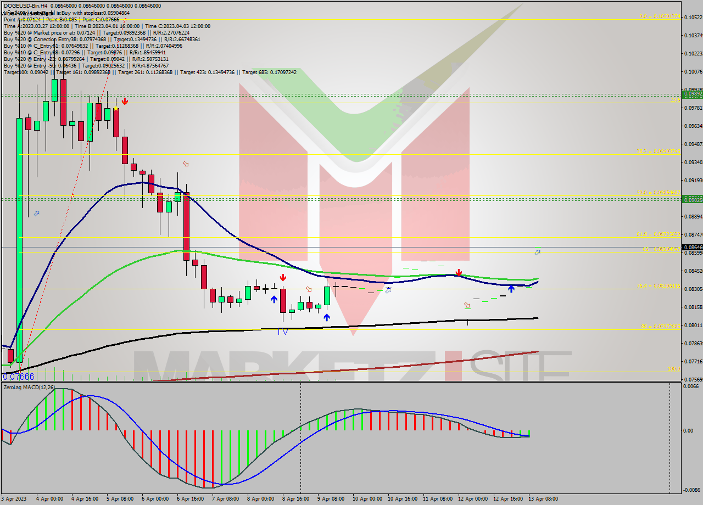Click the hollow red arrow near 12 Apr 00:00
703x505 pixels.
pyautogui.click(x=467, y=305)
